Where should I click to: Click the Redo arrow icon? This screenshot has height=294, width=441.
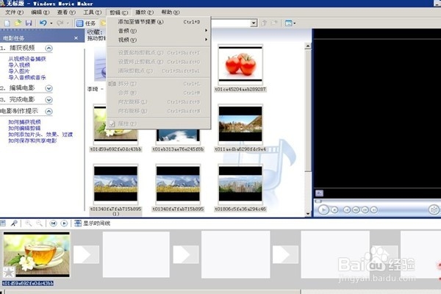[x=60, y=23]
